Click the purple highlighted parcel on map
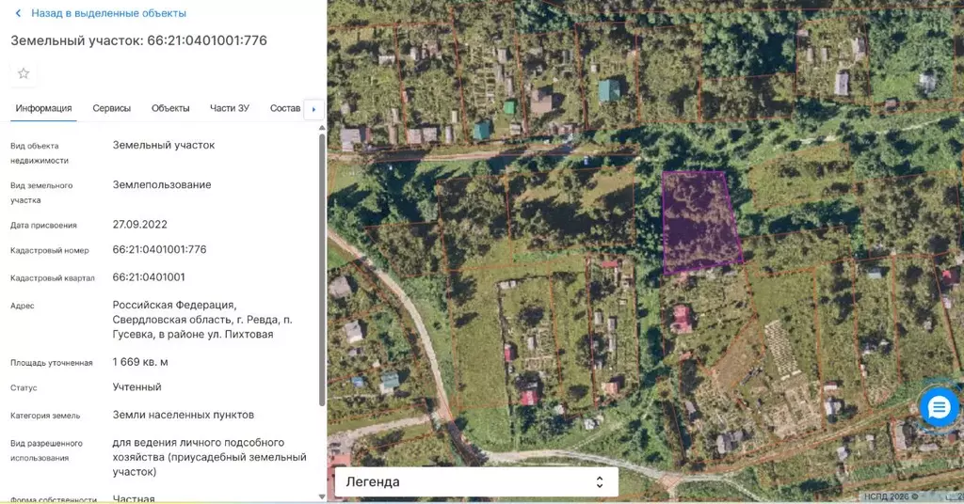 [699, 223]
